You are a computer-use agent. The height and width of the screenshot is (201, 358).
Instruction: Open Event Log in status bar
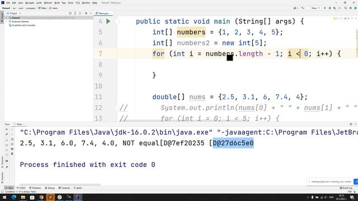click(x=346, y=188)
